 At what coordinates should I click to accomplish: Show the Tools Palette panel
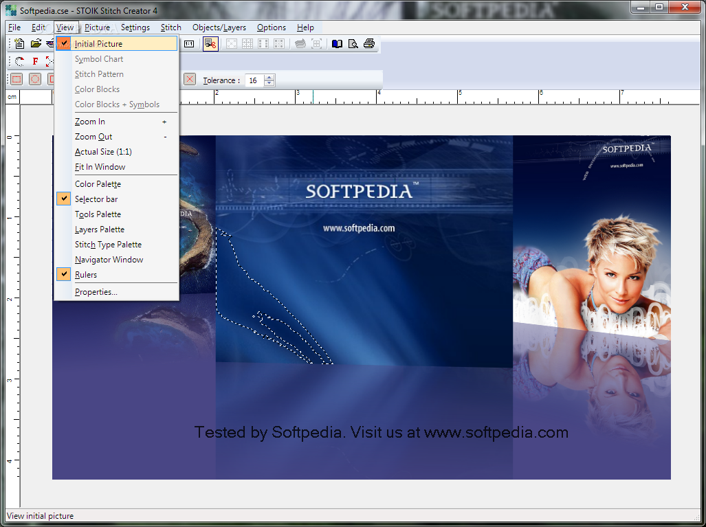click(116, 214)
